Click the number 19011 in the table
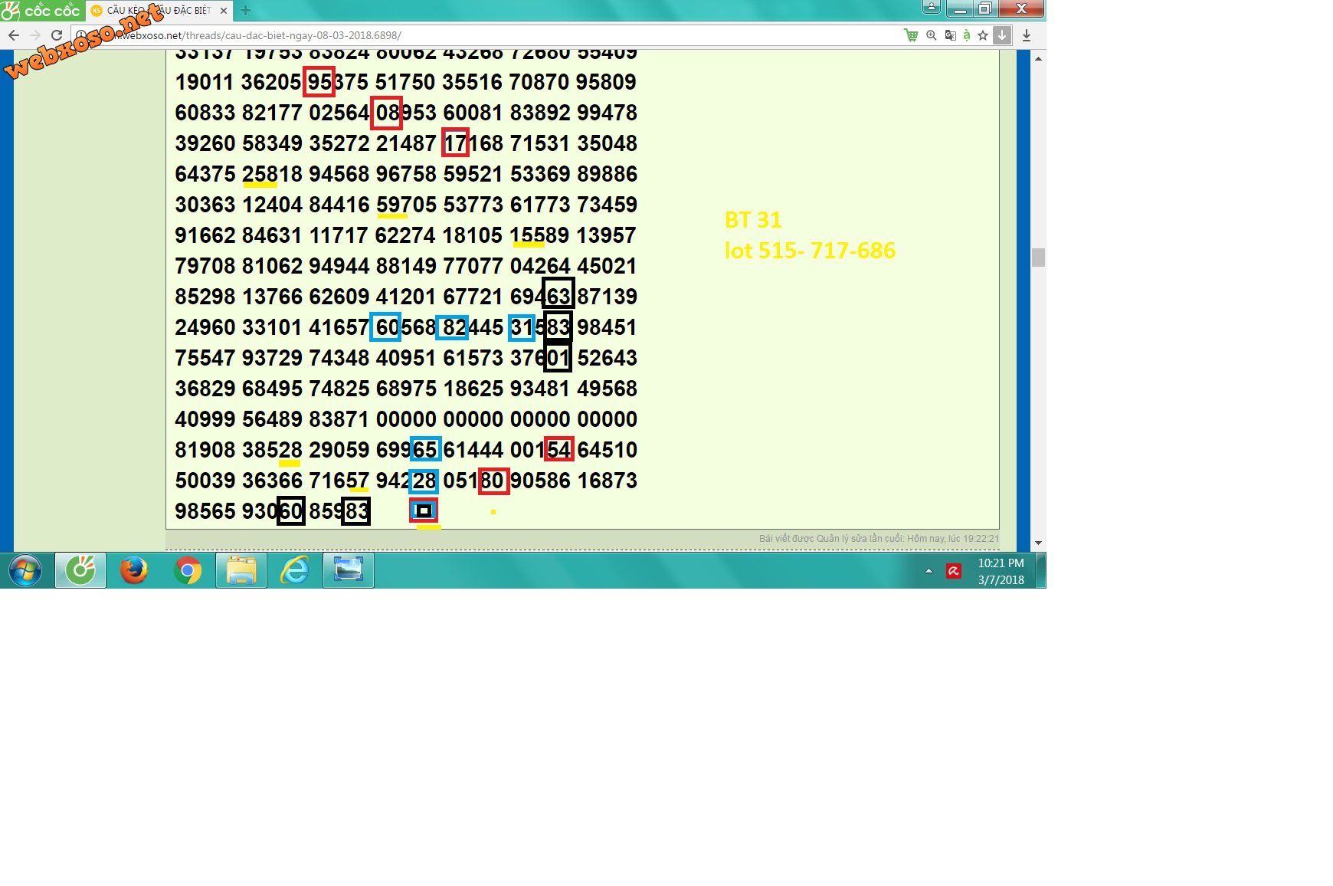Image resolution: width=1333 pixels, height=886 pixels. pos(205,82)
